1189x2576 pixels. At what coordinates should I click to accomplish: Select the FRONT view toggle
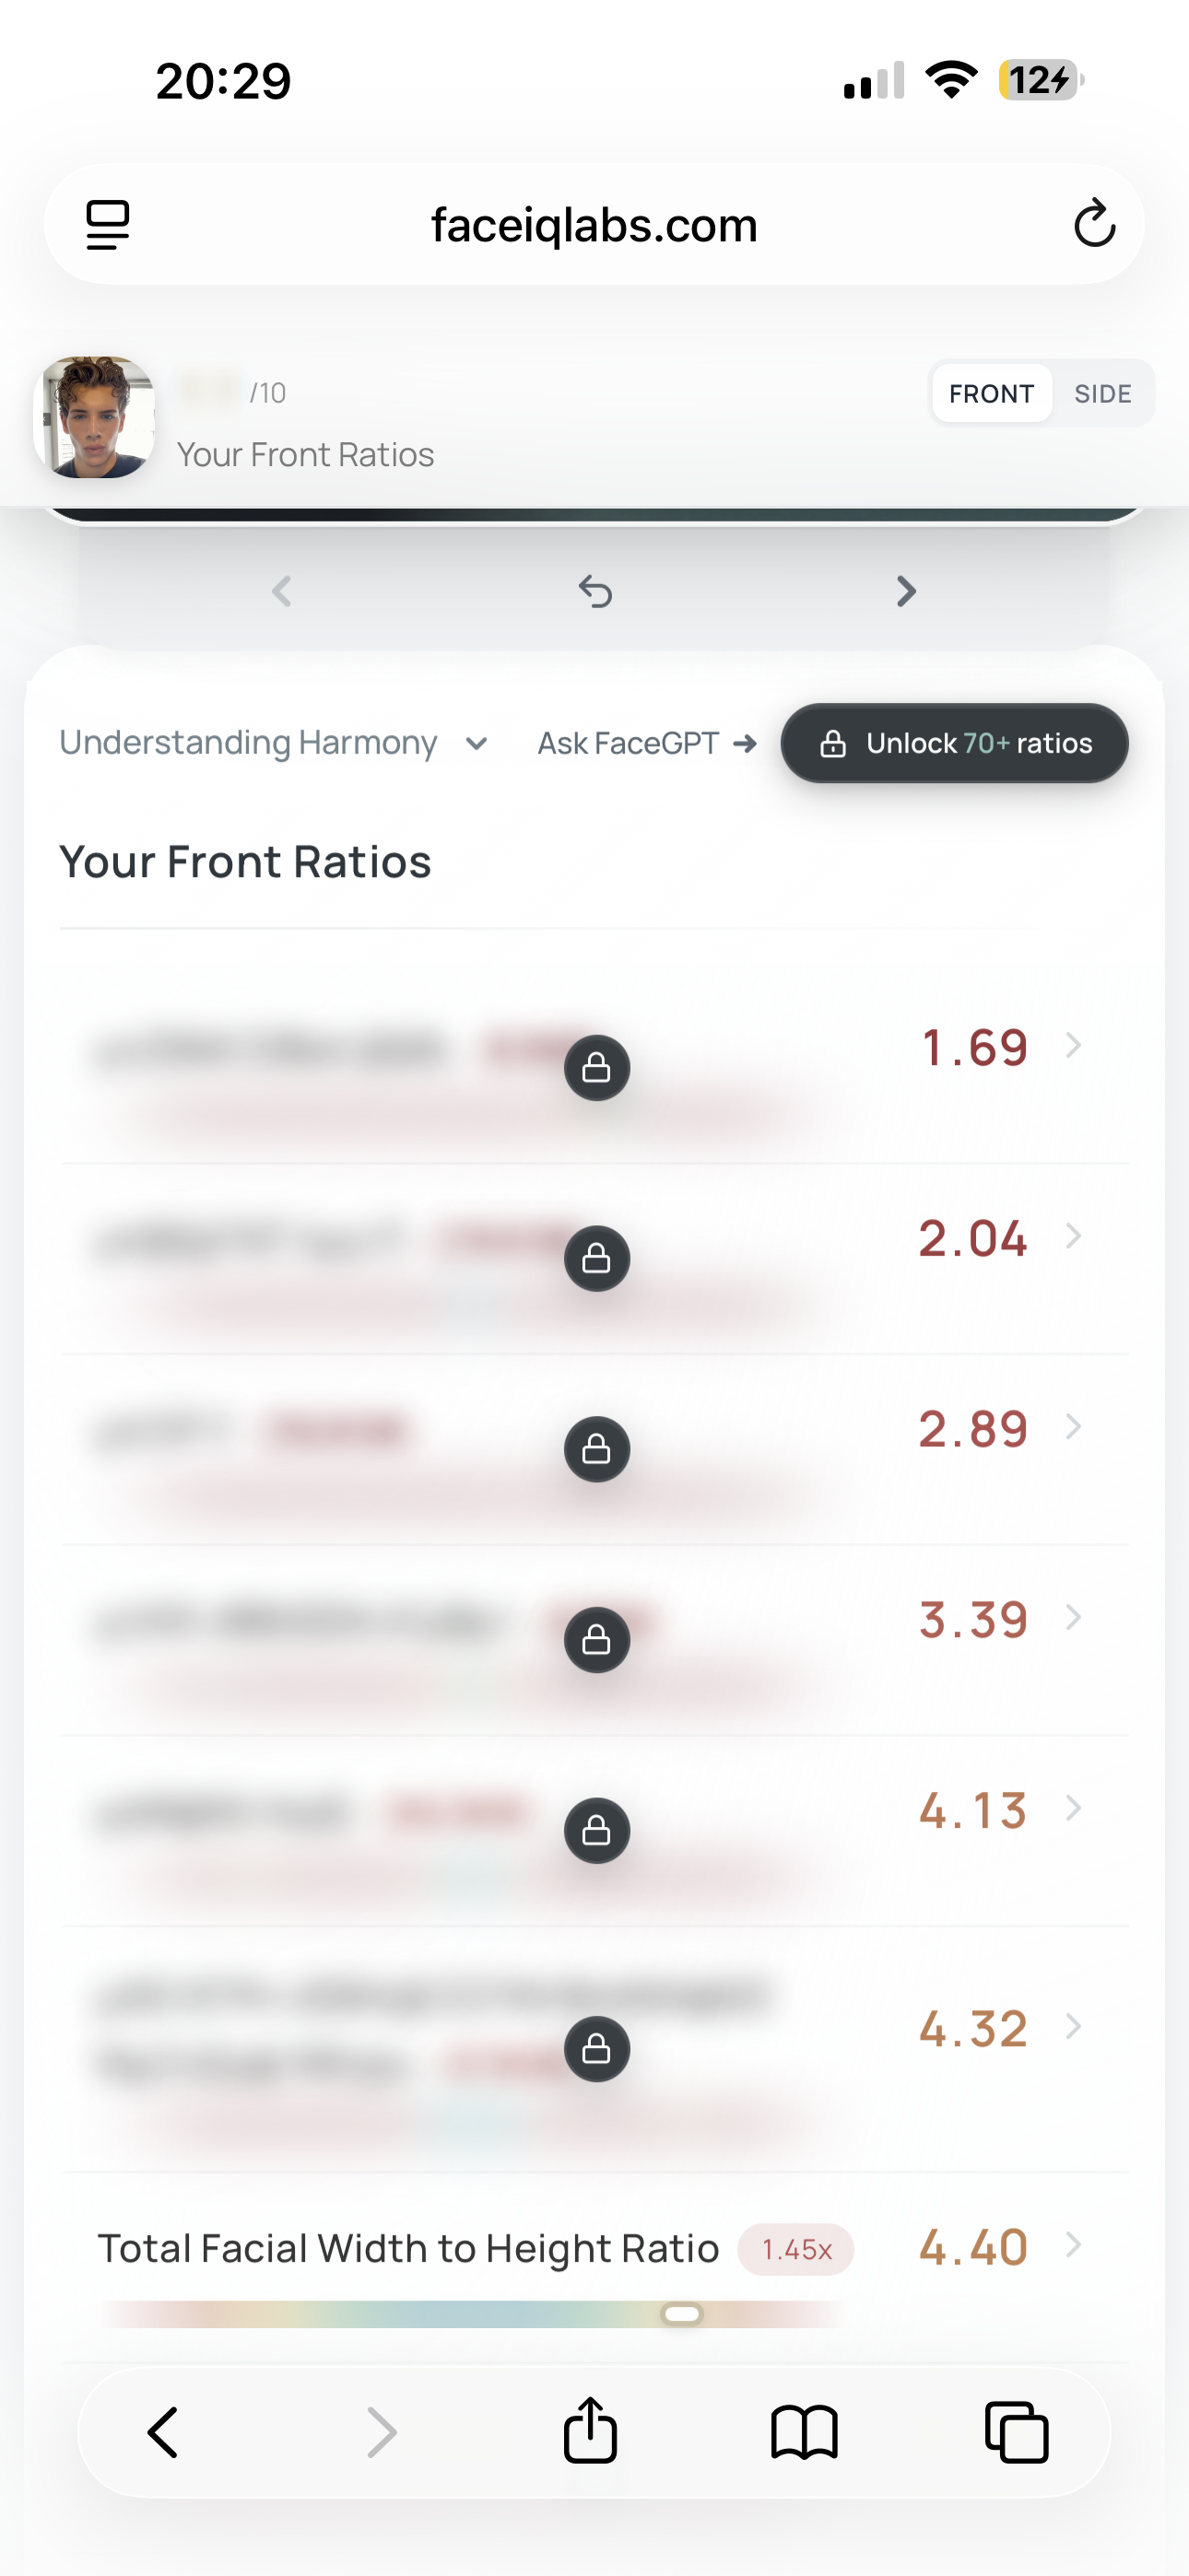pyautogui.click(x=991, y=394)
